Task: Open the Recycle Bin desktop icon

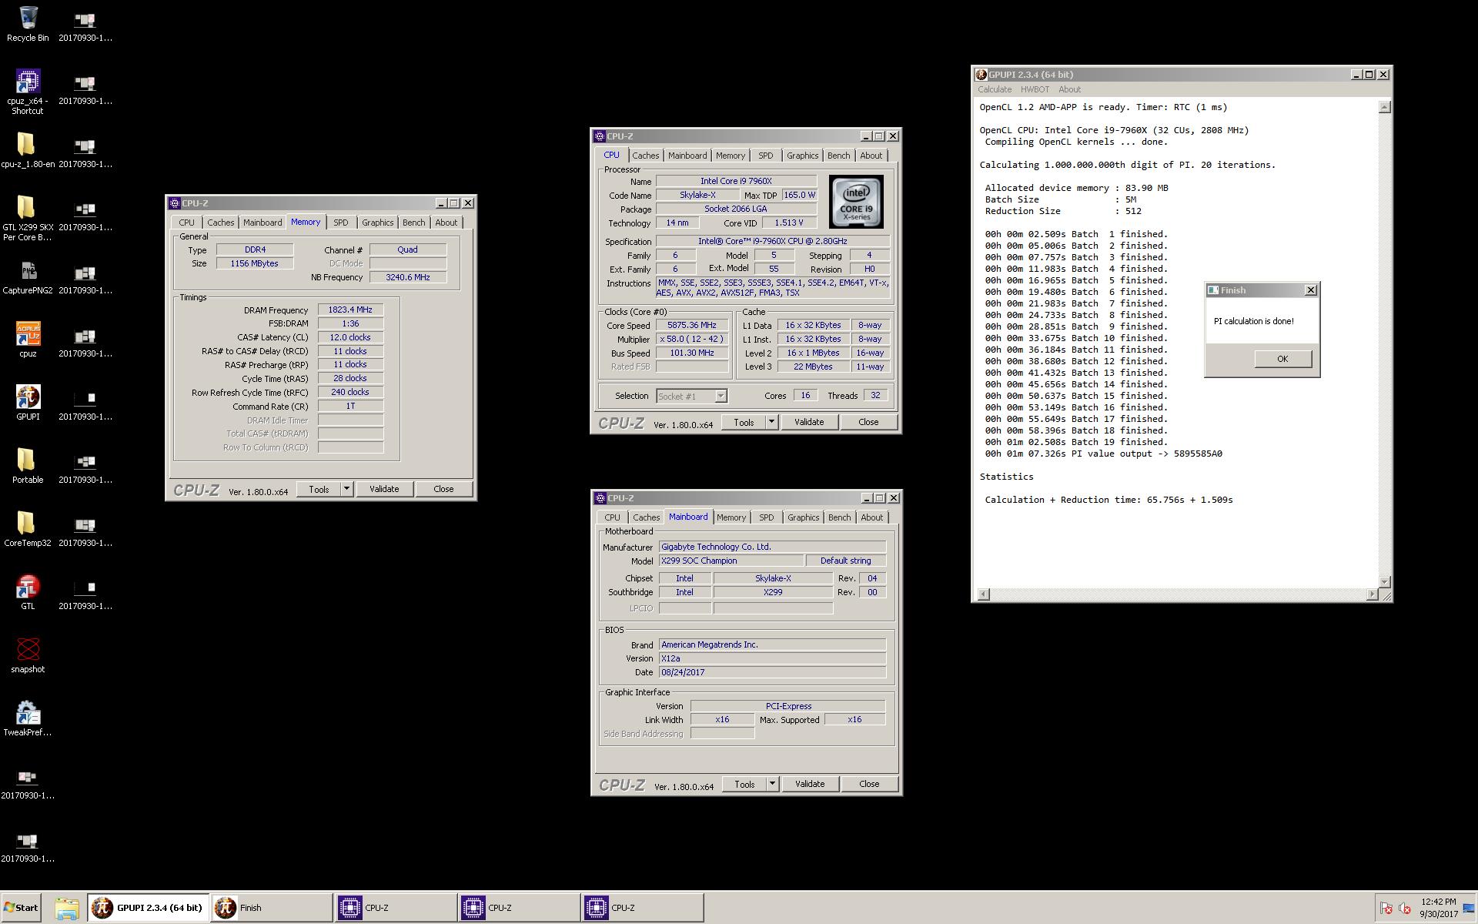Action: tap(28, 24)
